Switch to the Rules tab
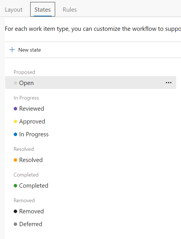This screenshot has width=181, height=239. 69,9
